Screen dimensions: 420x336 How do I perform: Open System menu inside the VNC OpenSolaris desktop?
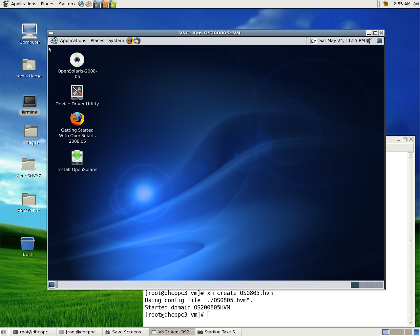click(x=116, y=41)
